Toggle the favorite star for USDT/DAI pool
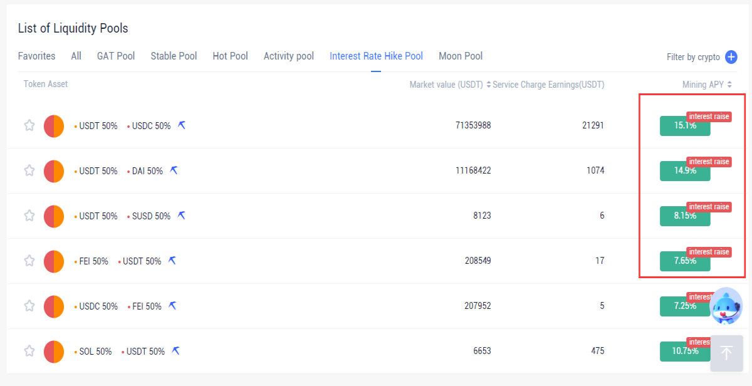This screenshot has width=752, height=386. [x=29, y=170]
